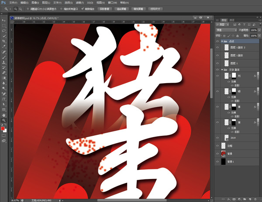This screenshot has height=202, width=262.
Task: Click Create new layer icon
Action: click(x=250, y=199)
